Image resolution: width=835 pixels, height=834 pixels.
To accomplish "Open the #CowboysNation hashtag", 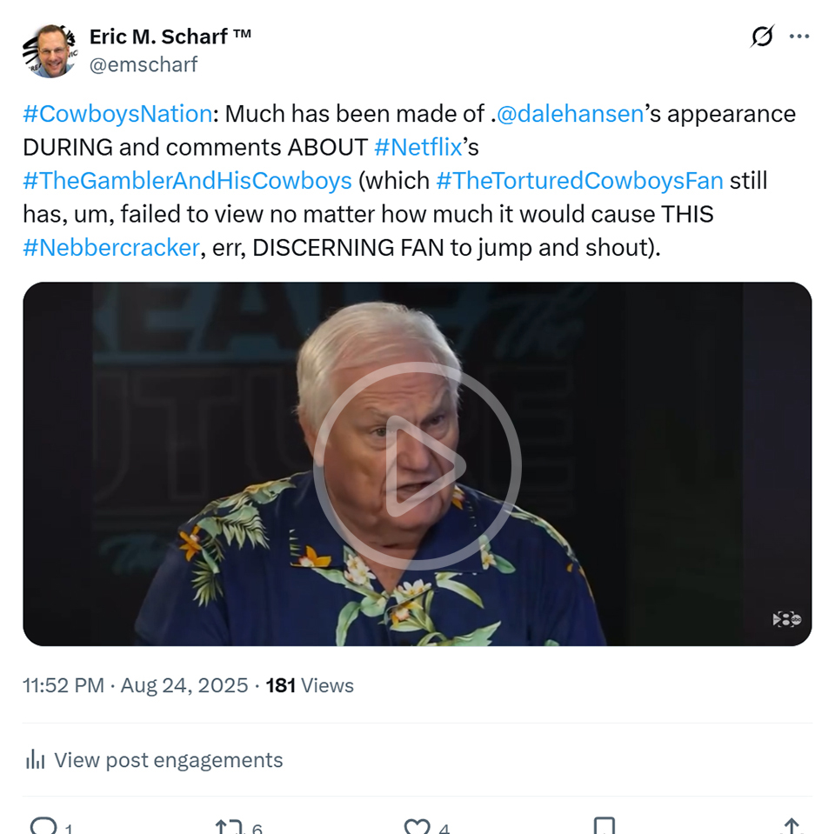I will pos(117,114).
